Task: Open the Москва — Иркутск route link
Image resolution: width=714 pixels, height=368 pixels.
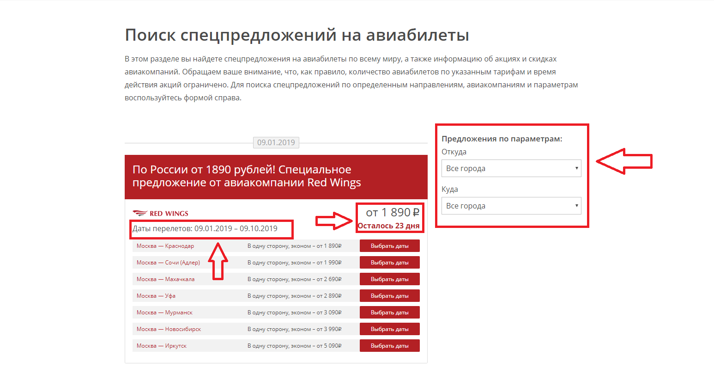Action: tap(162, 346)
